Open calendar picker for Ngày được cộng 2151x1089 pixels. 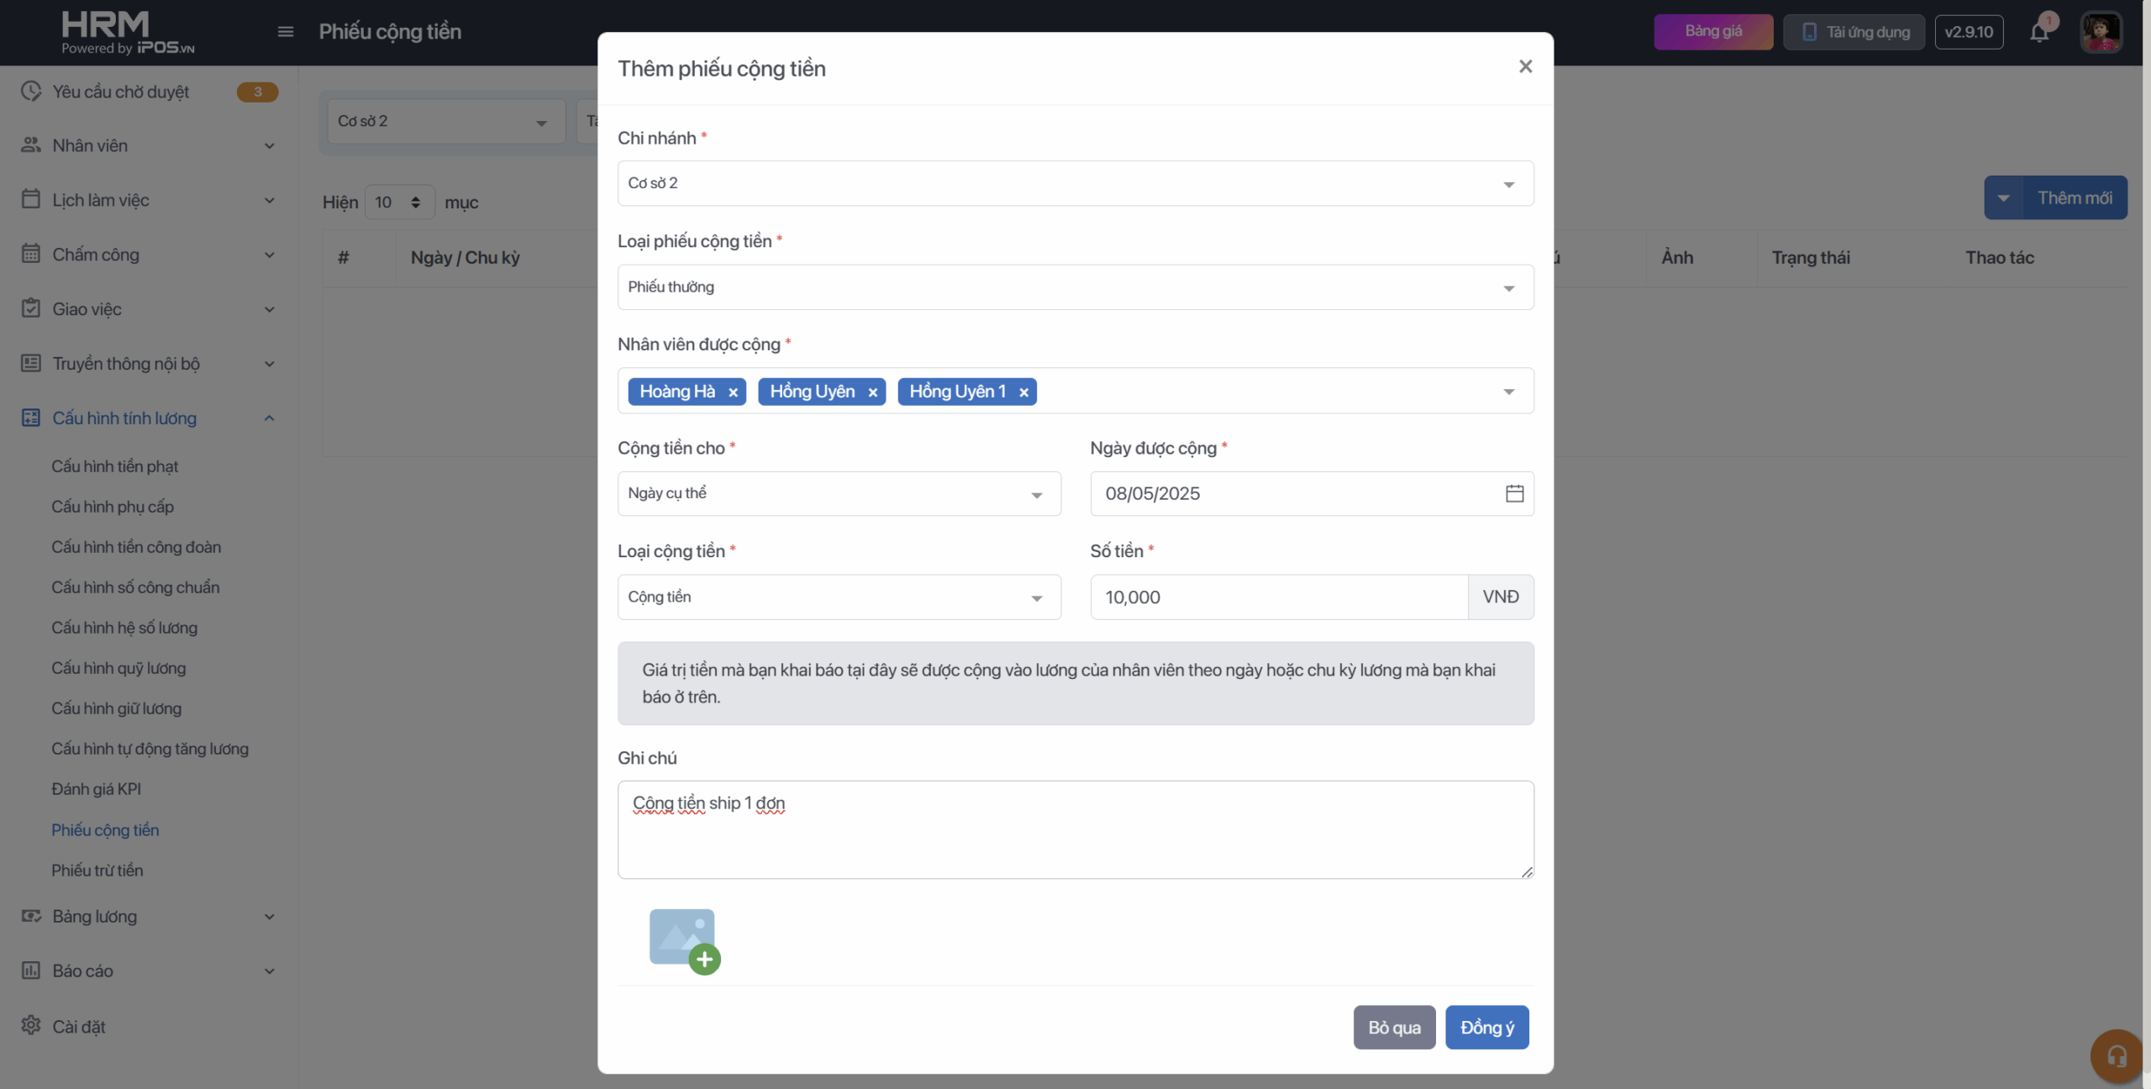pyautogui.click(x=1514, y=493)
